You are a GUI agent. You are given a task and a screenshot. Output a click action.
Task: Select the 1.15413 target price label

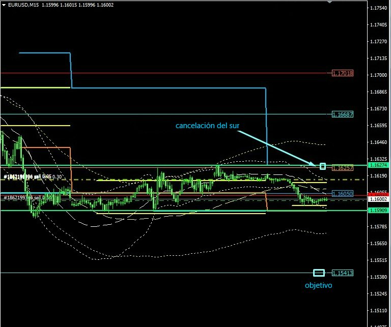pyautogui.click(x=342, y=273)
